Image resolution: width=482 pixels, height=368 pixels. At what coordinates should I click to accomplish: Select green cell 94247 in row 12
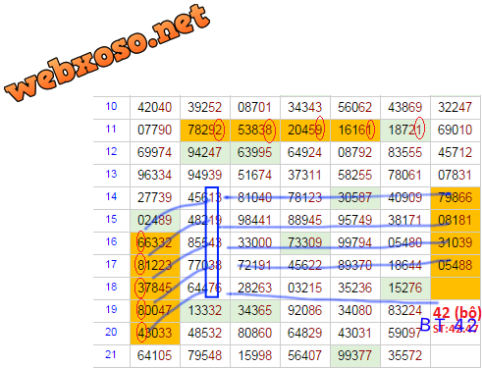pos(205,153)
